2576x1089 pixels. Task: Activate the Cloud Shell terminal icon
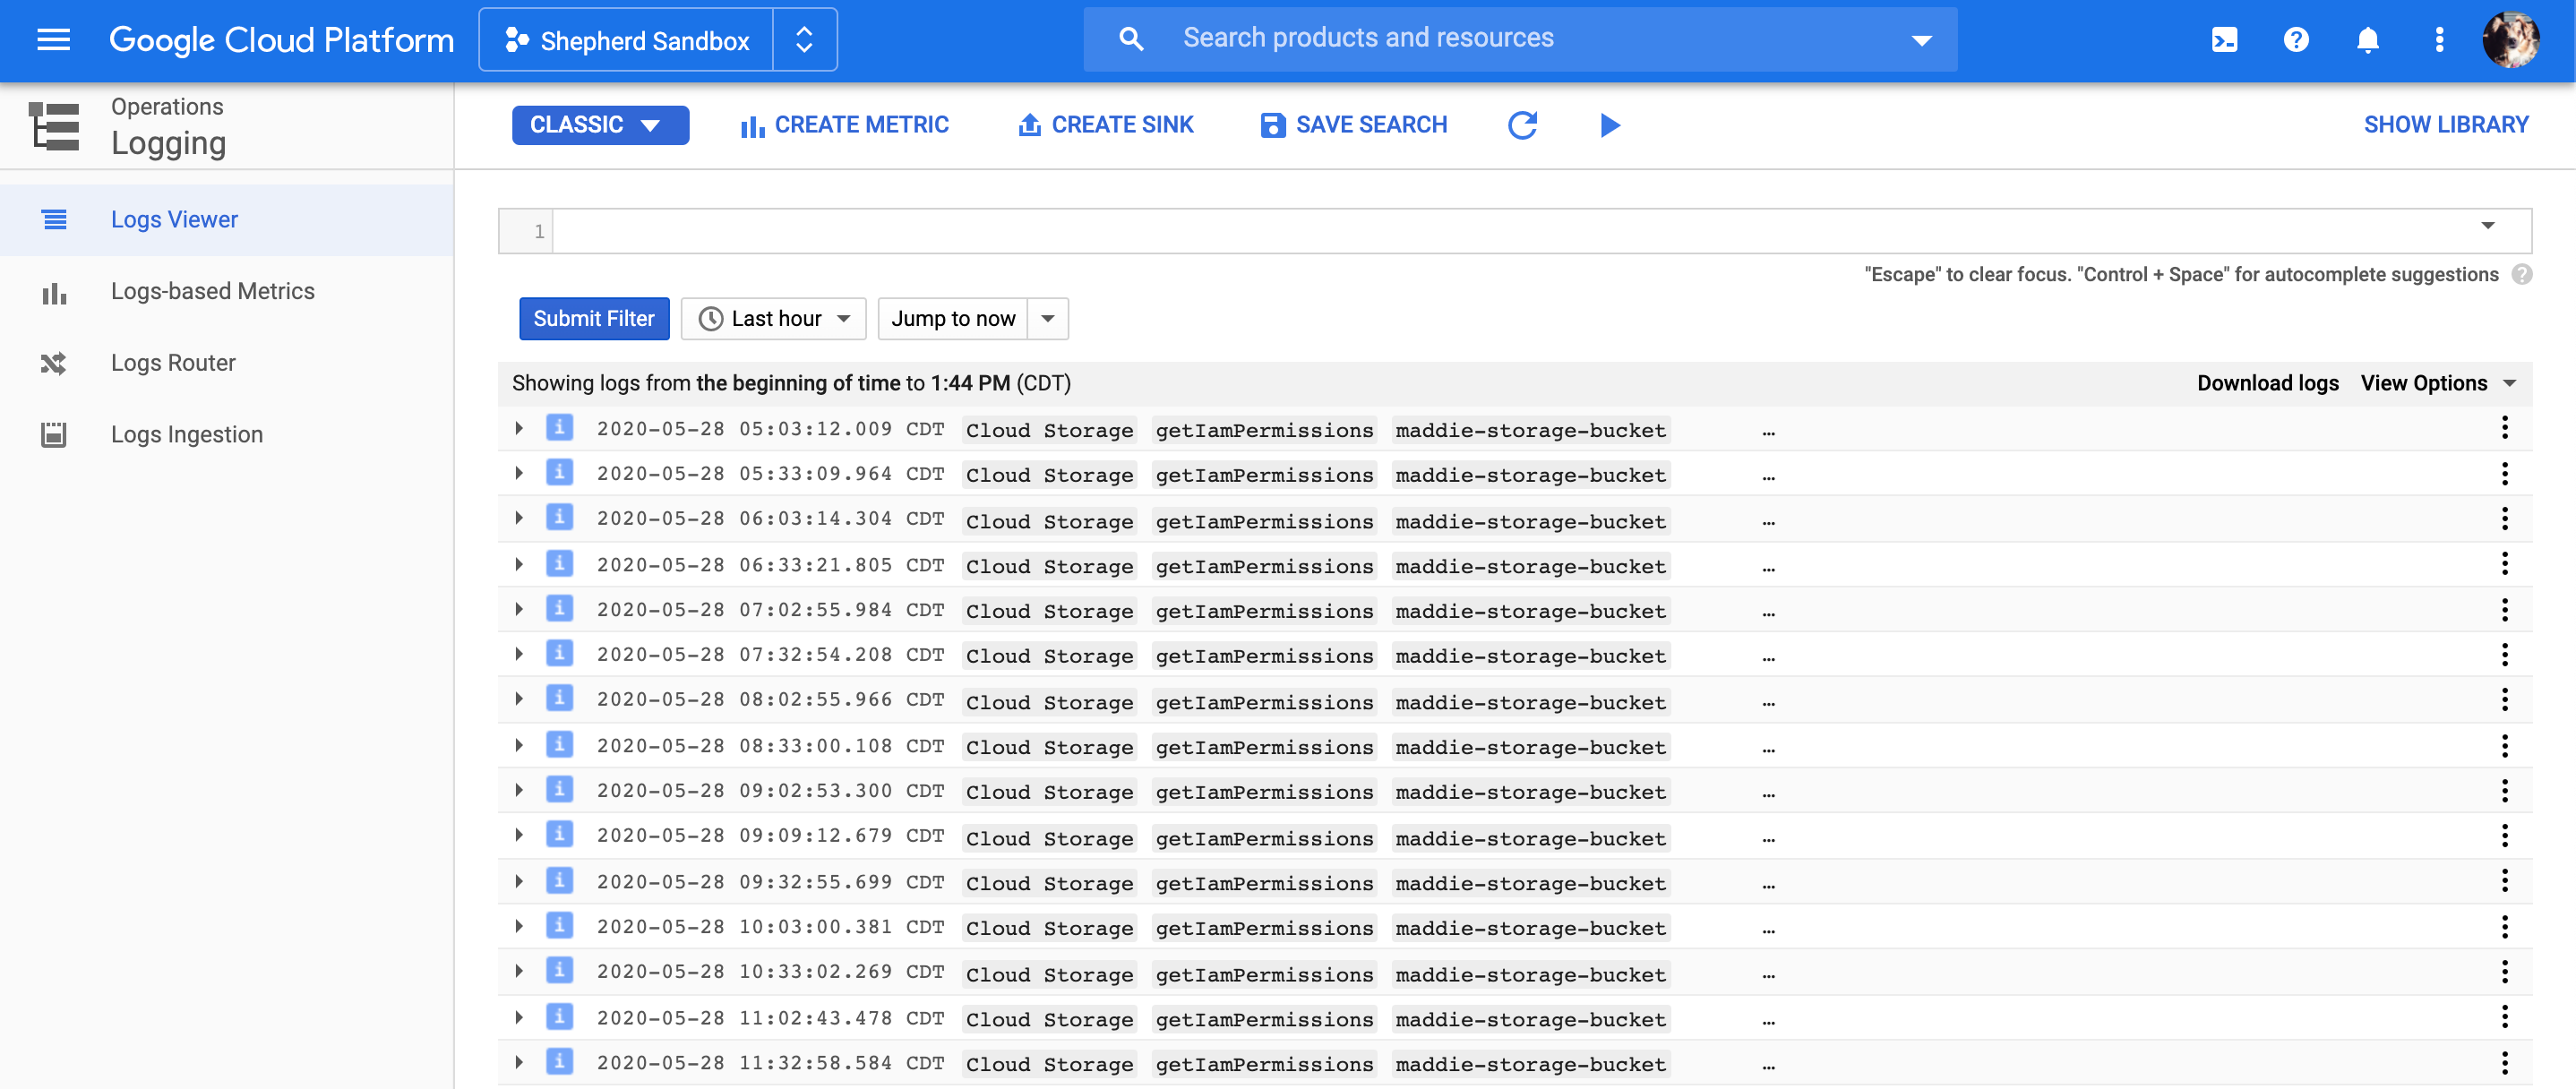[x=2224, y=40]
